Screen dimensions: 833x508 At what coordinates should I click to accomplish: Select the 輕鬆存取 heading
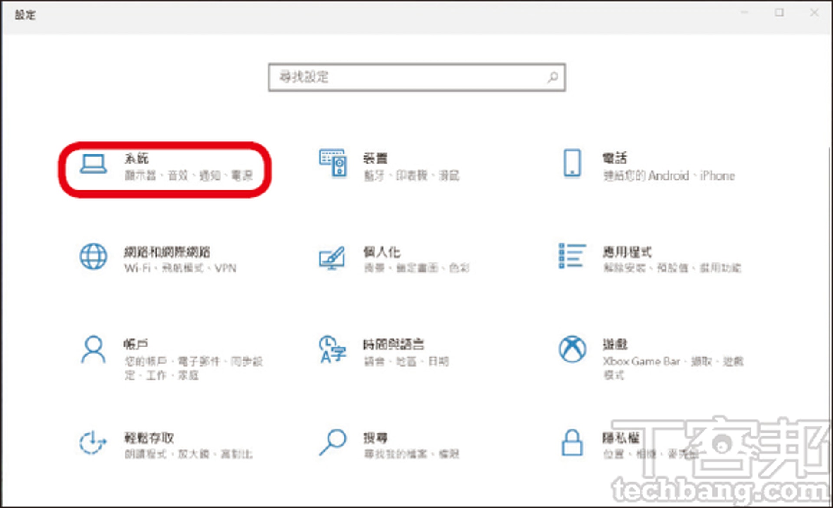click(149, 438)
